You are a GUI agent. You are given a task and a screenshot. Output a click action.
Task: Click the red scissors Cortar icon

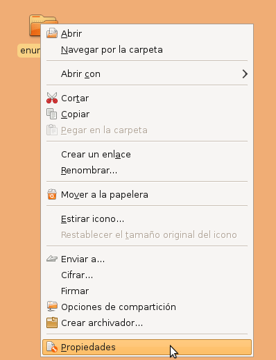point(52,98)
